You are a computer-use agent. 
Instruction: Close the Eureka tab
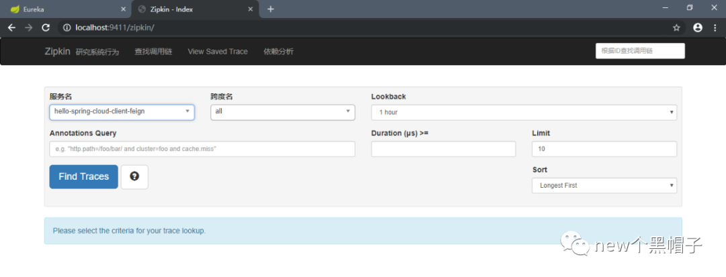pos(123,9)
